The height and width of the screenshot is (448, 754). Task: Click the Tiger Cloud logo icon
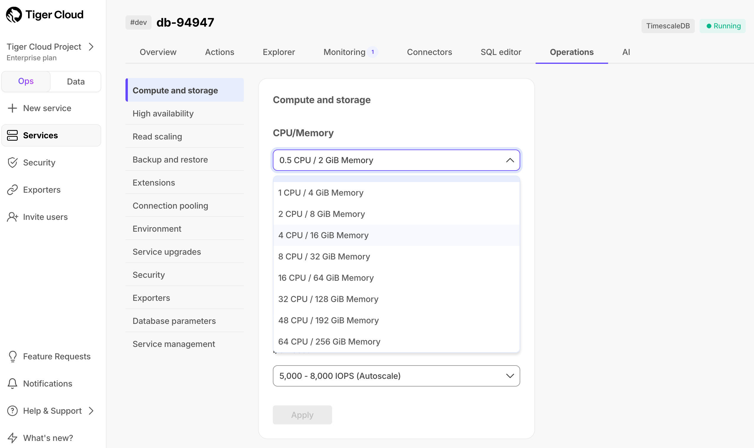tap(14, 14)
